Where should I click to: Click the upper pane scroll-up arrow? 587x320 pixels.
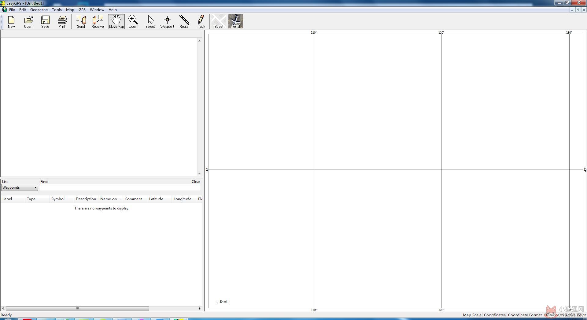(x=199, y=41)
